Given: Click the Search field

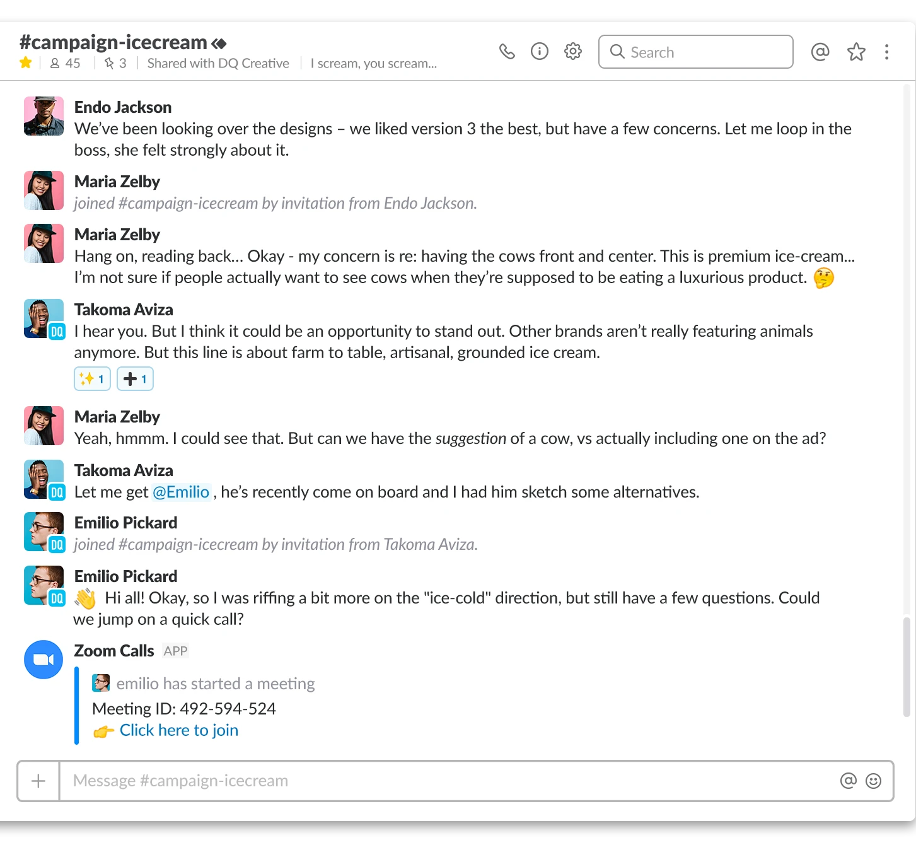Looking at the screenshot, I should pyautogui.click(x=696, y=52).
